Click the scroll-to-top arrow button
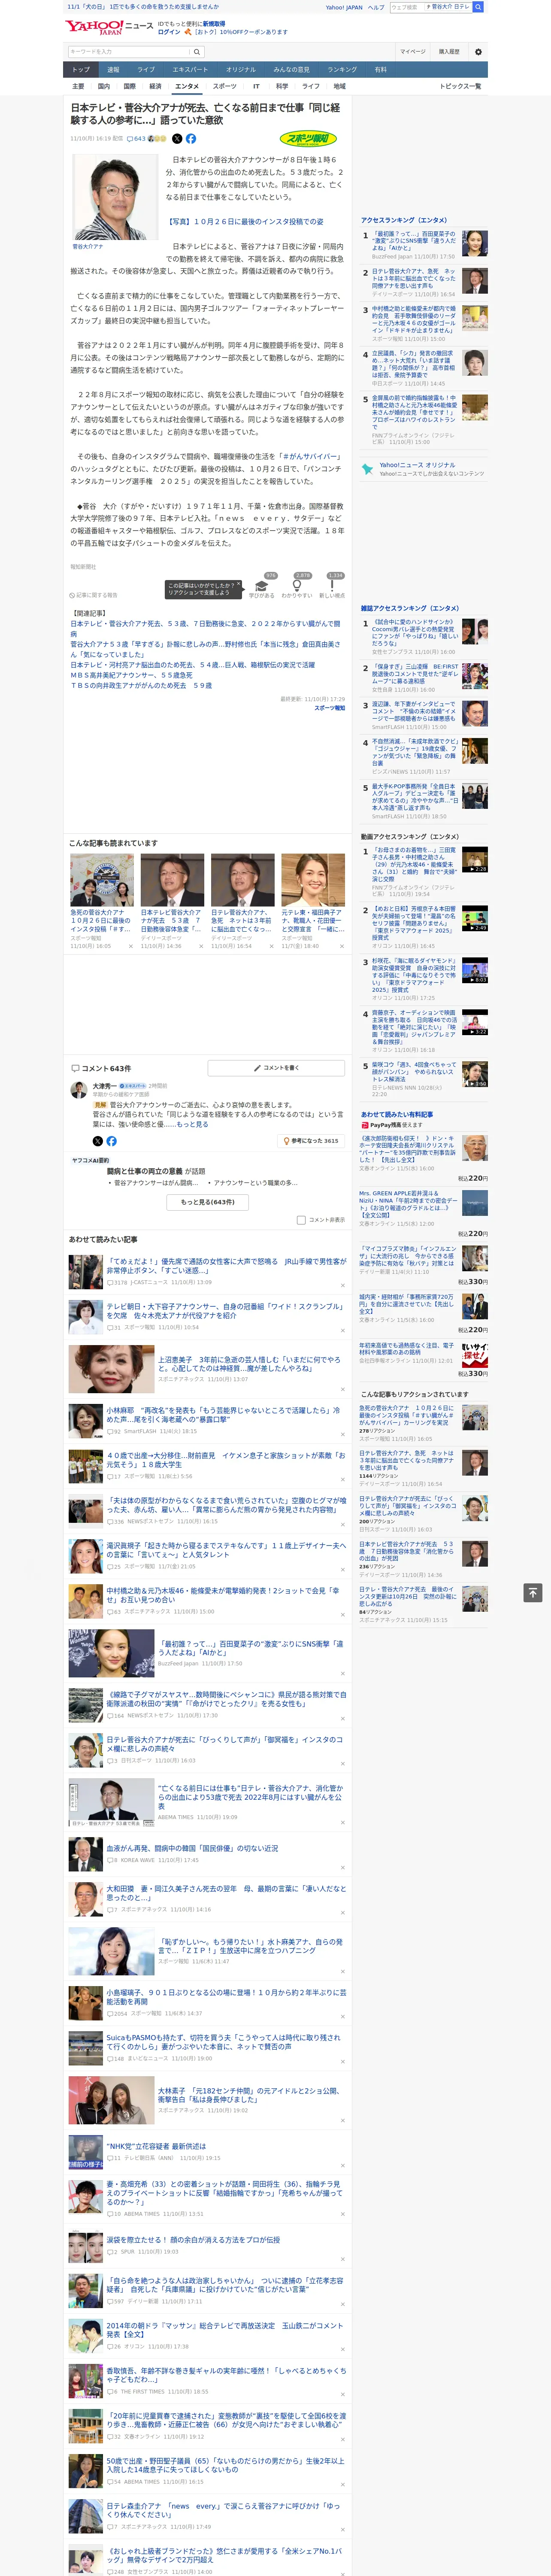551x2576 pixels. click(532, 1593)
